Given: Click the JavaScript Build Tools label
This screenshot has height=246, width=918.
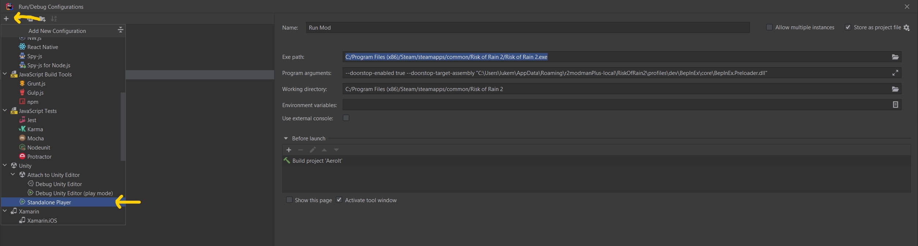Looking at the screenshot, I should coord(45,74).
